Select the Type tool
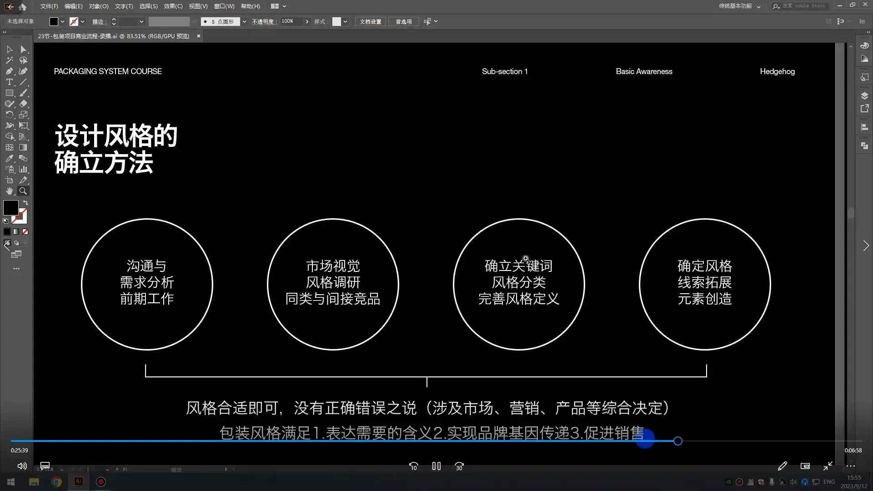Image resolution: width=873 pixels, height=491 pixels. point(9,82)
